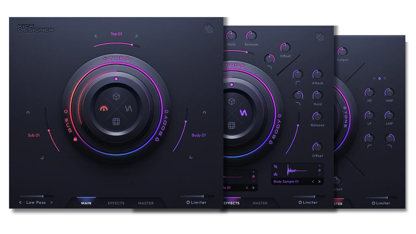416x234 pixels.
Task: Click the right arrow next to Body Sample 01
Action: (319, 181)
